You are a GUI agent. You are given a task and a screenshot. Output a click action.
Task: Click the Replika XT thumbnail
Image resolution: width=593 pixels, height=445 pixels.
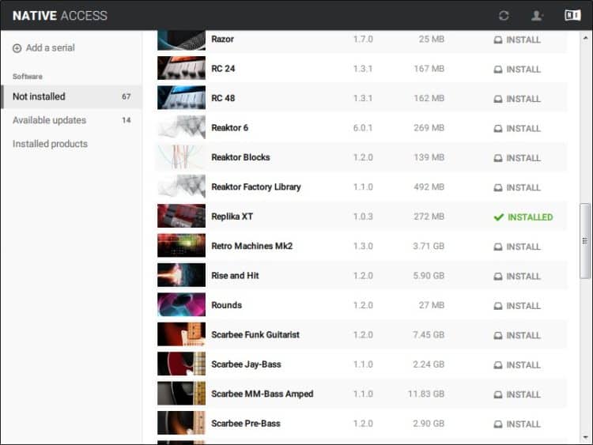coord(181,216)
